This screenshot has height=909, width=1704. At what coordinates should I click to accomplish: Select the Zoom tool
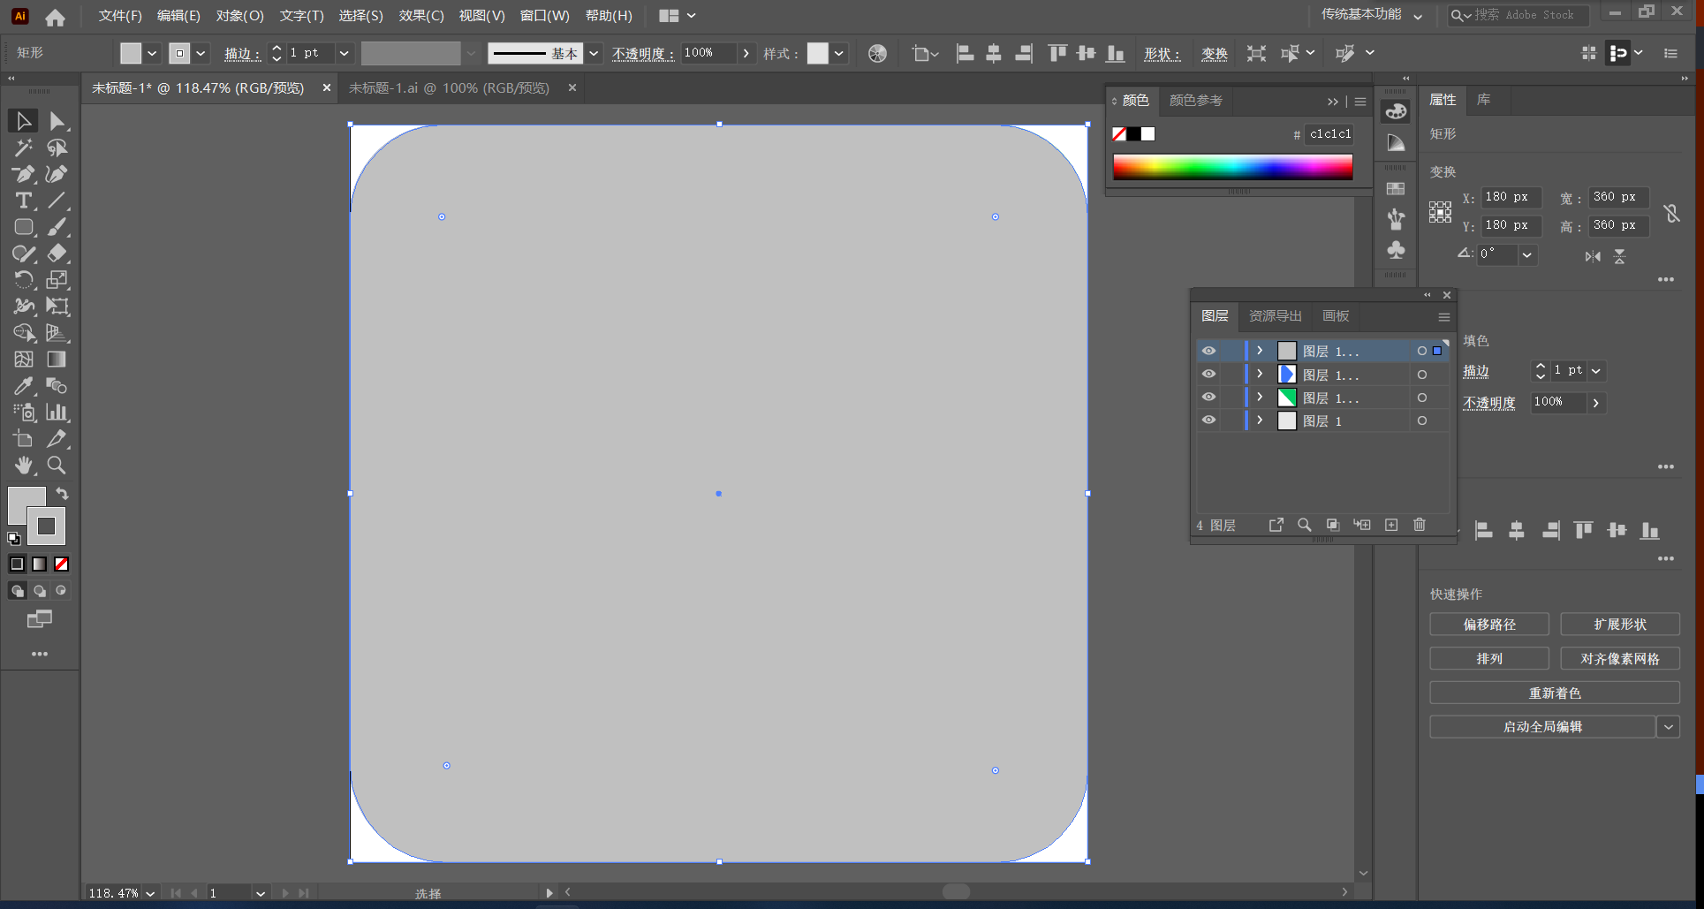tap(57, 466)
